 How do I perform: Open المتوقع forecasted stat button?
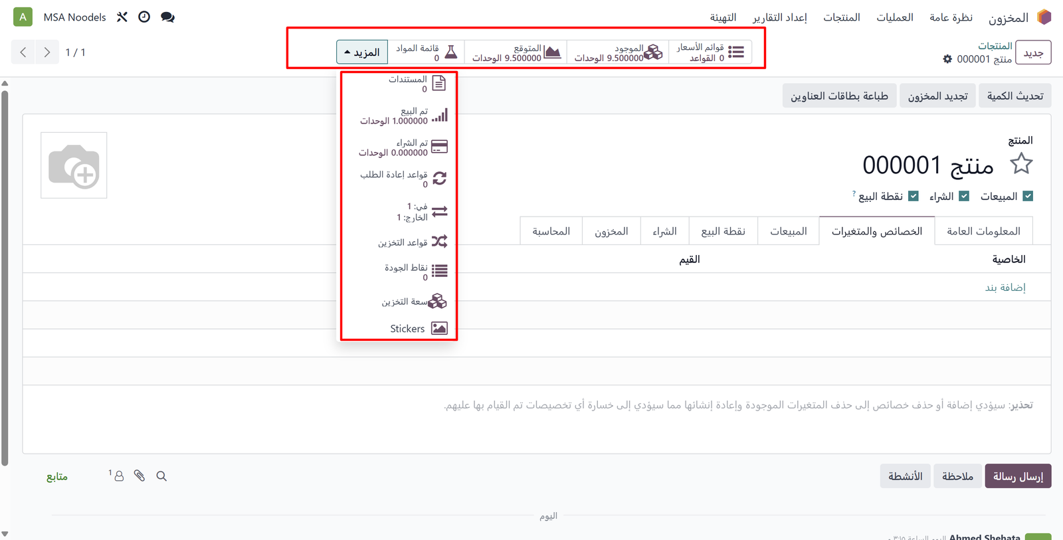click(x=516, y=52)
